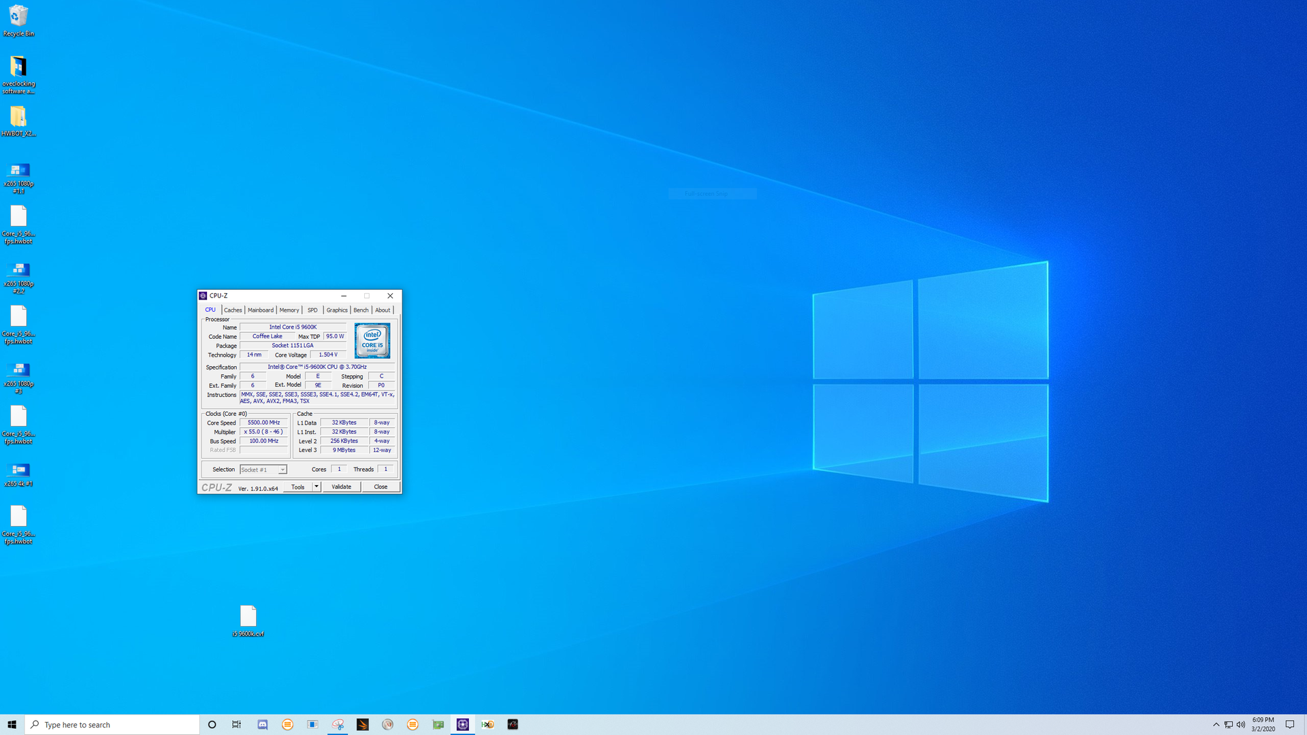This screenshot has height=735, width=1307.
Task: Open Snip & Sketch scissors taskbar icon
Action: 338,725
